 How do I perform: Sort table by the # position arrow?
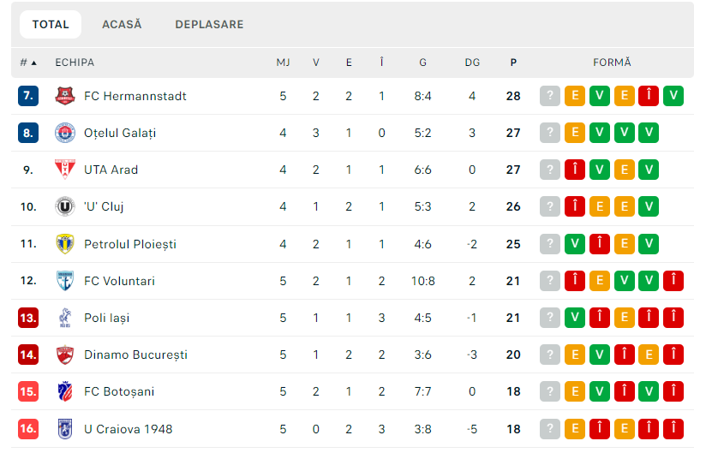coord(28,63)
